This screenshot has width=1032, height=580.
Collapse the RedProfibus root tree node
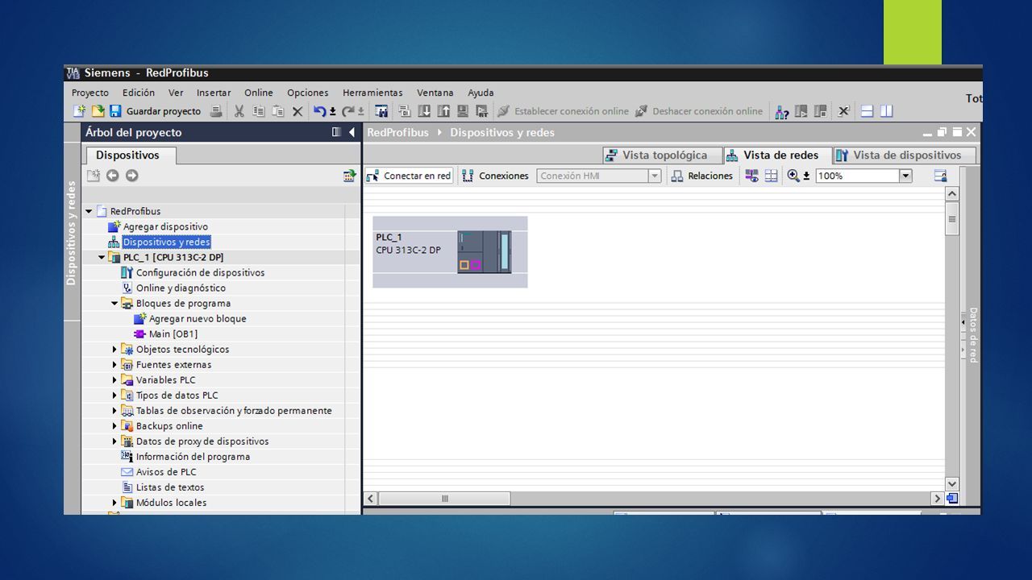[89, 211]
